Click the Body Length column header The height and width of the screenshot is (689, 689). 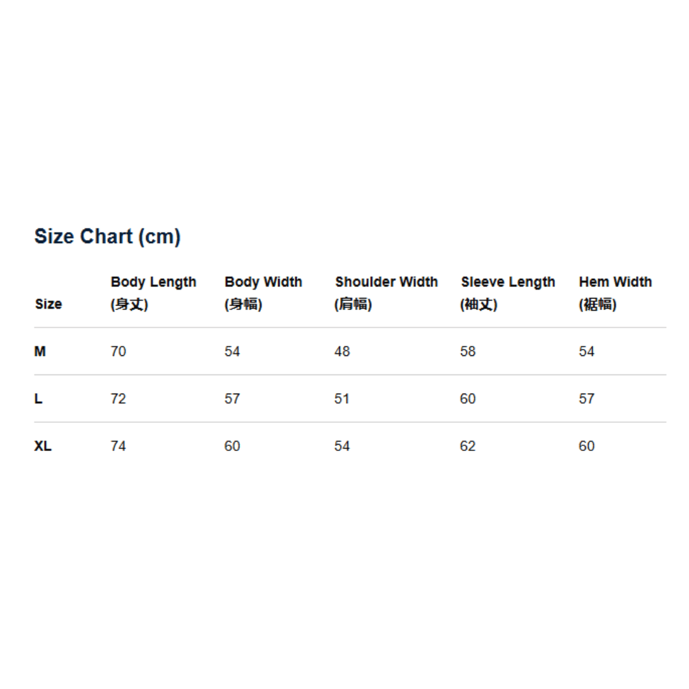tap(153, 293)
